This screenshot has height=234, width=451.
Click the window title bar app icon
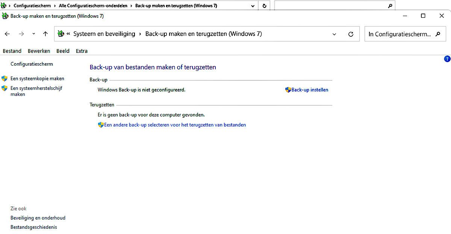[x=5, y=16]
